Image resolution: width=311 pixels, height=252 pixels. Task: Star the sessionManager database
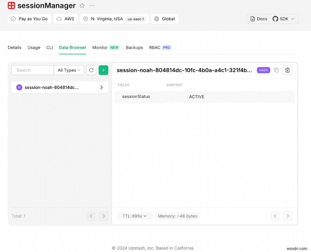click(82, 5)
